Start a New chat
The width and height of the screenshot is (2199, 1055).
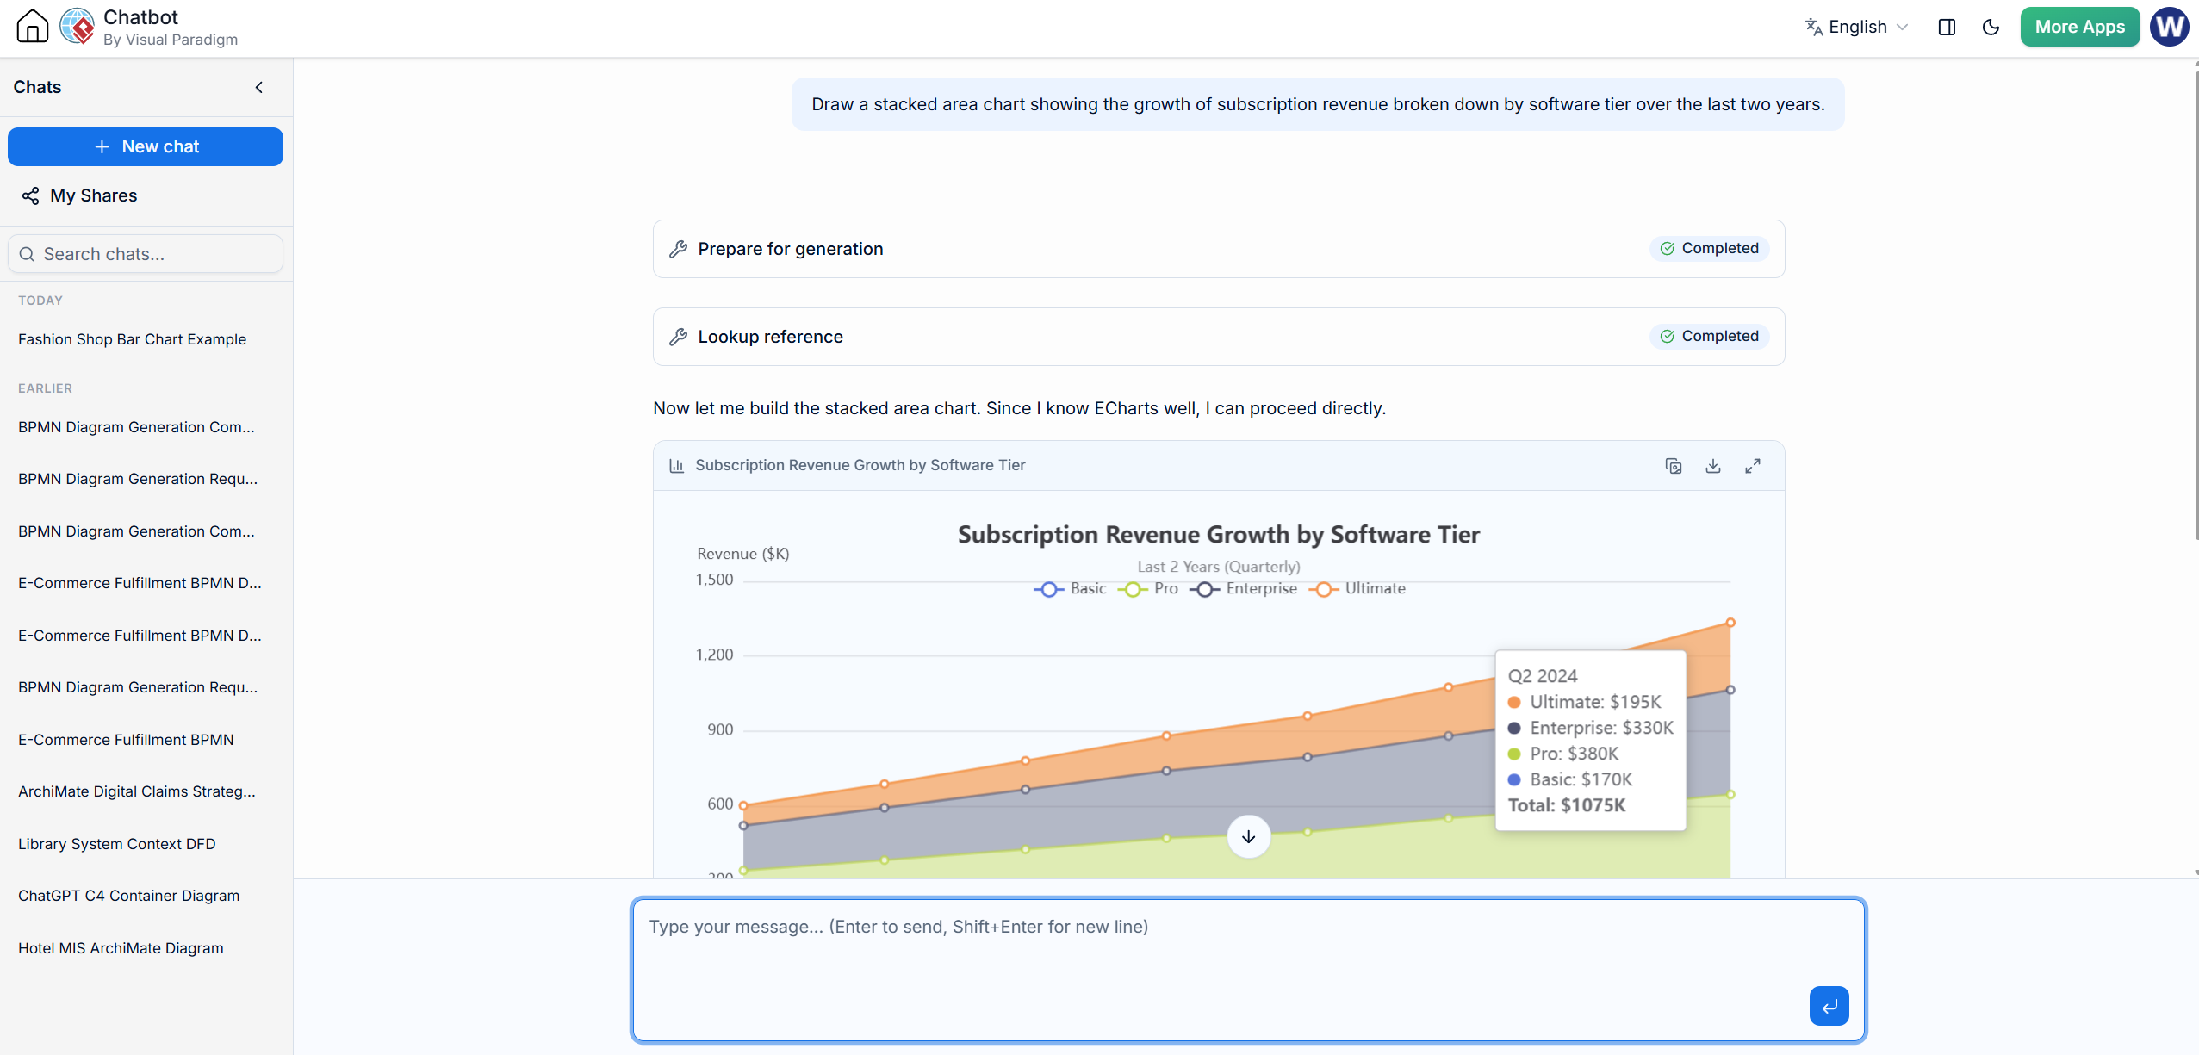[146, 146]
